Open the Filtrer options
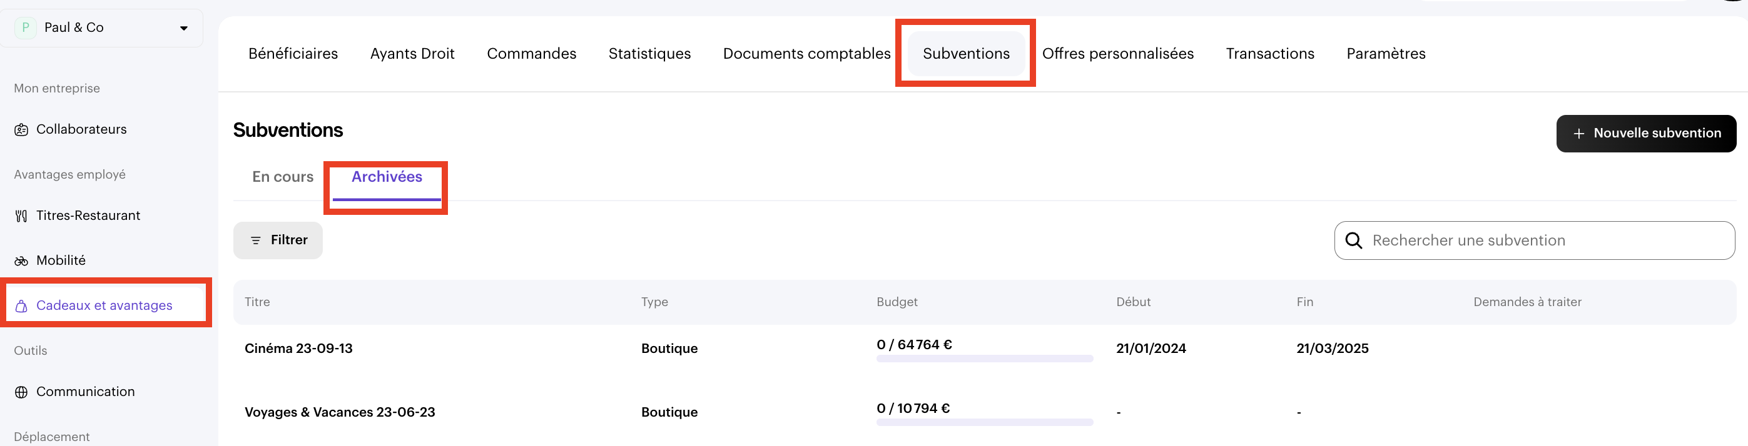Image resolution: width=1748 pixels, height=446 pixels. [278, 240]
